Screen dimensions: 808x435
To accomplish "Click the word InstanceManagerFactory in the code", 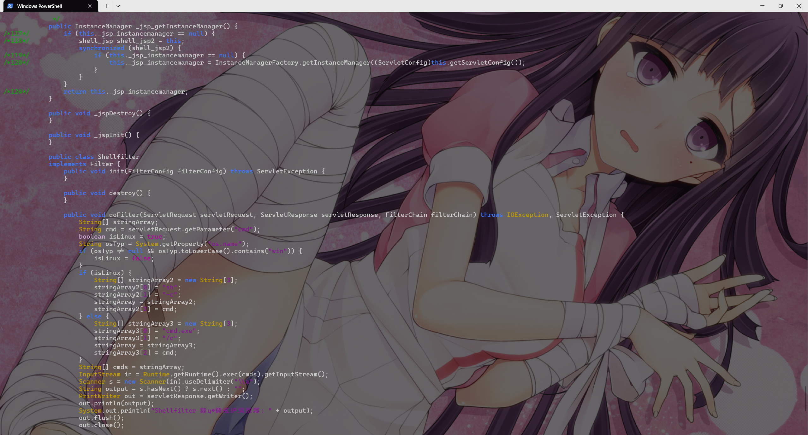I will 256,63.
